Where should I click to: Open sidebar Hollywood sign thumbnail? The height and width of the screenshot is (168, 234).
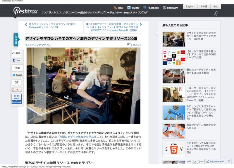click(174, 113)
